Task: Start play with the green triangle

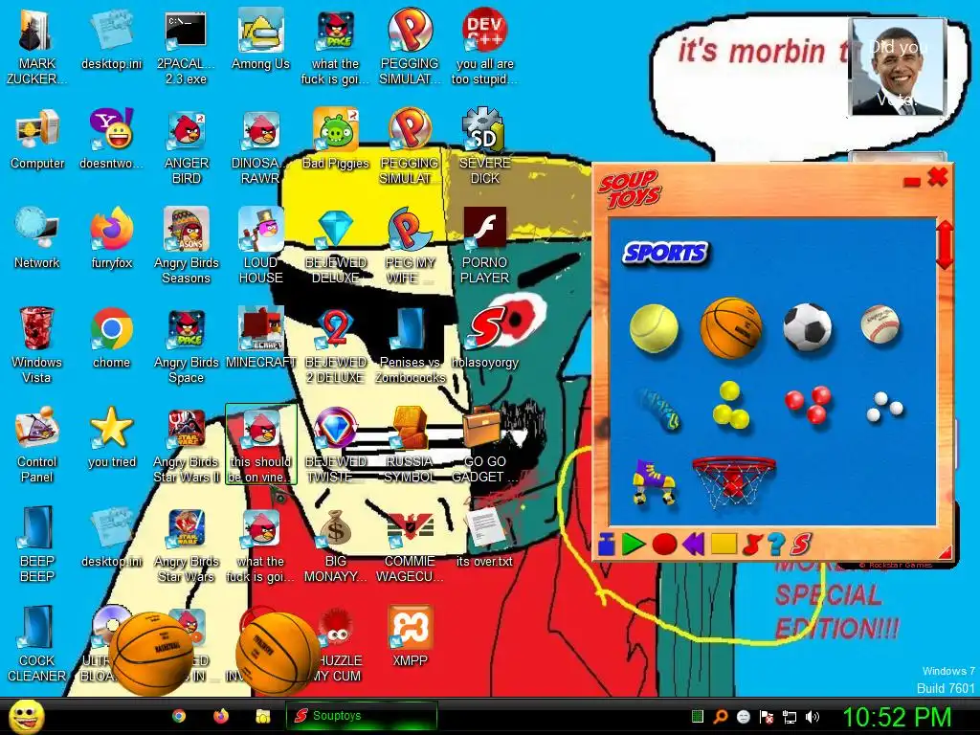Action: click(634, 544)
